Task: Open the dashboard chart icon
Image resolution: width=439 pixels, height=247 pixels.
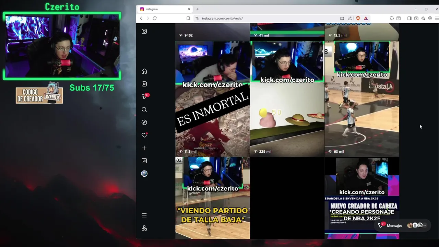Action: click(x=144, y=161)
